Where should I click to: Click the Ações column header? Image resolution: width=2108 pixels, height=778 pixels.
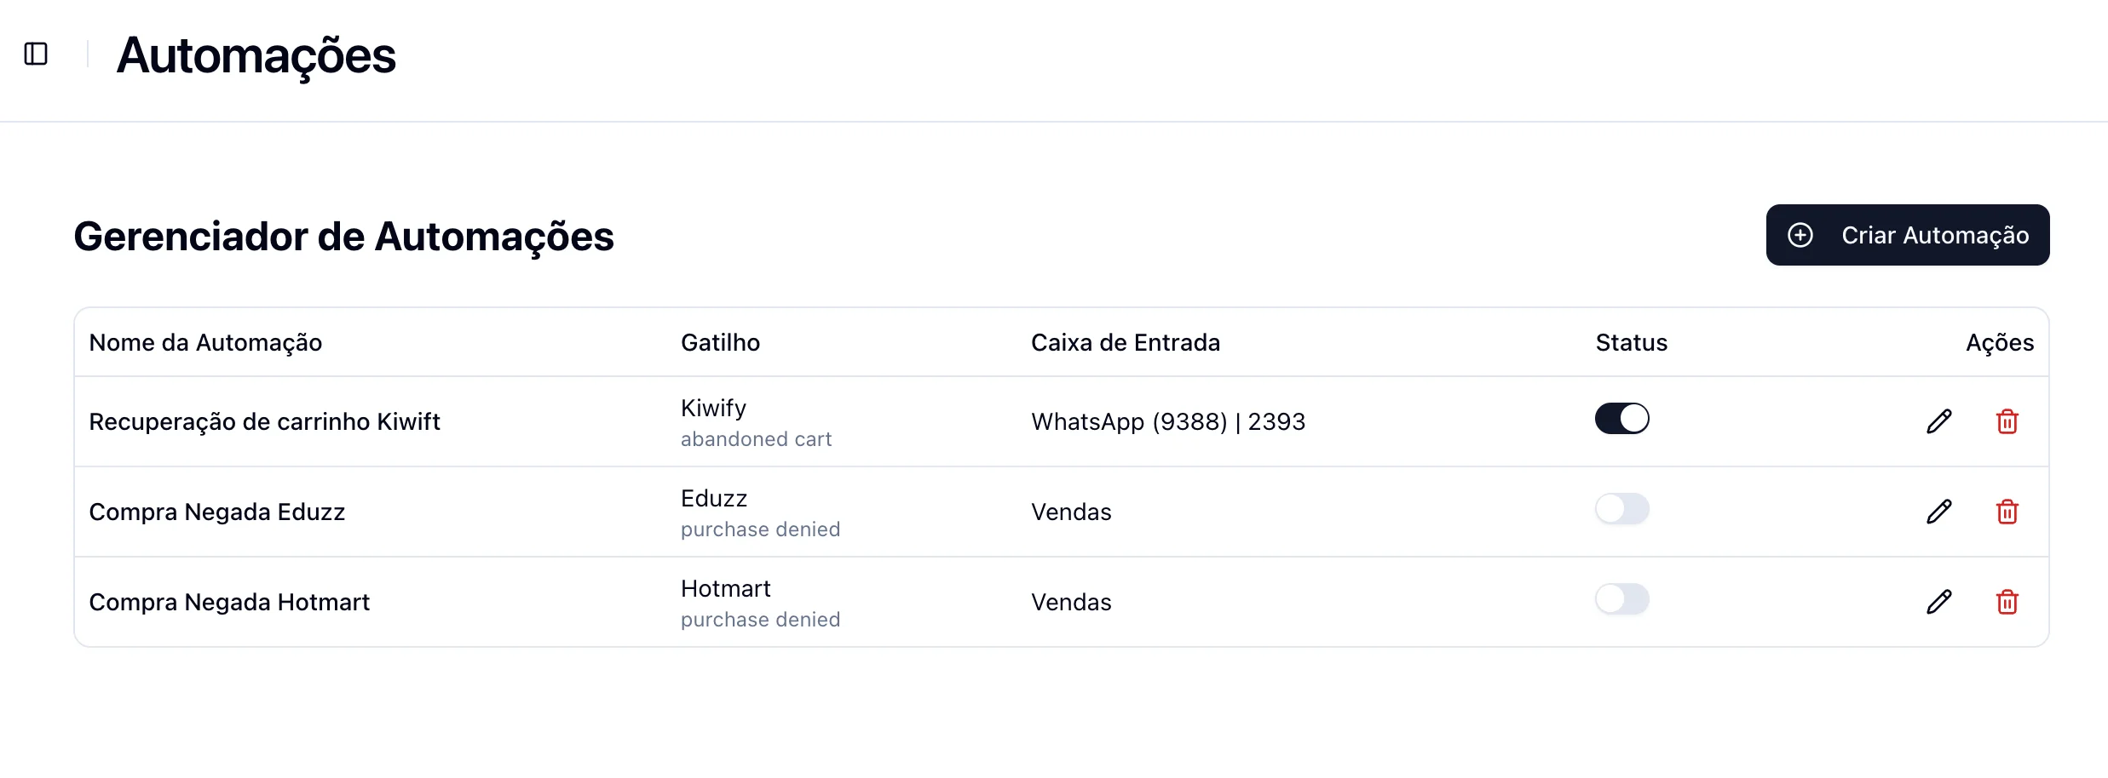coord(2000,342)
